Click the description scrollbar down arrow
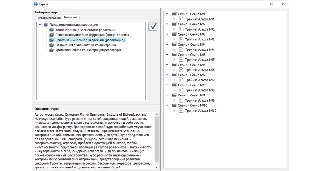 (x=157, y=167)
